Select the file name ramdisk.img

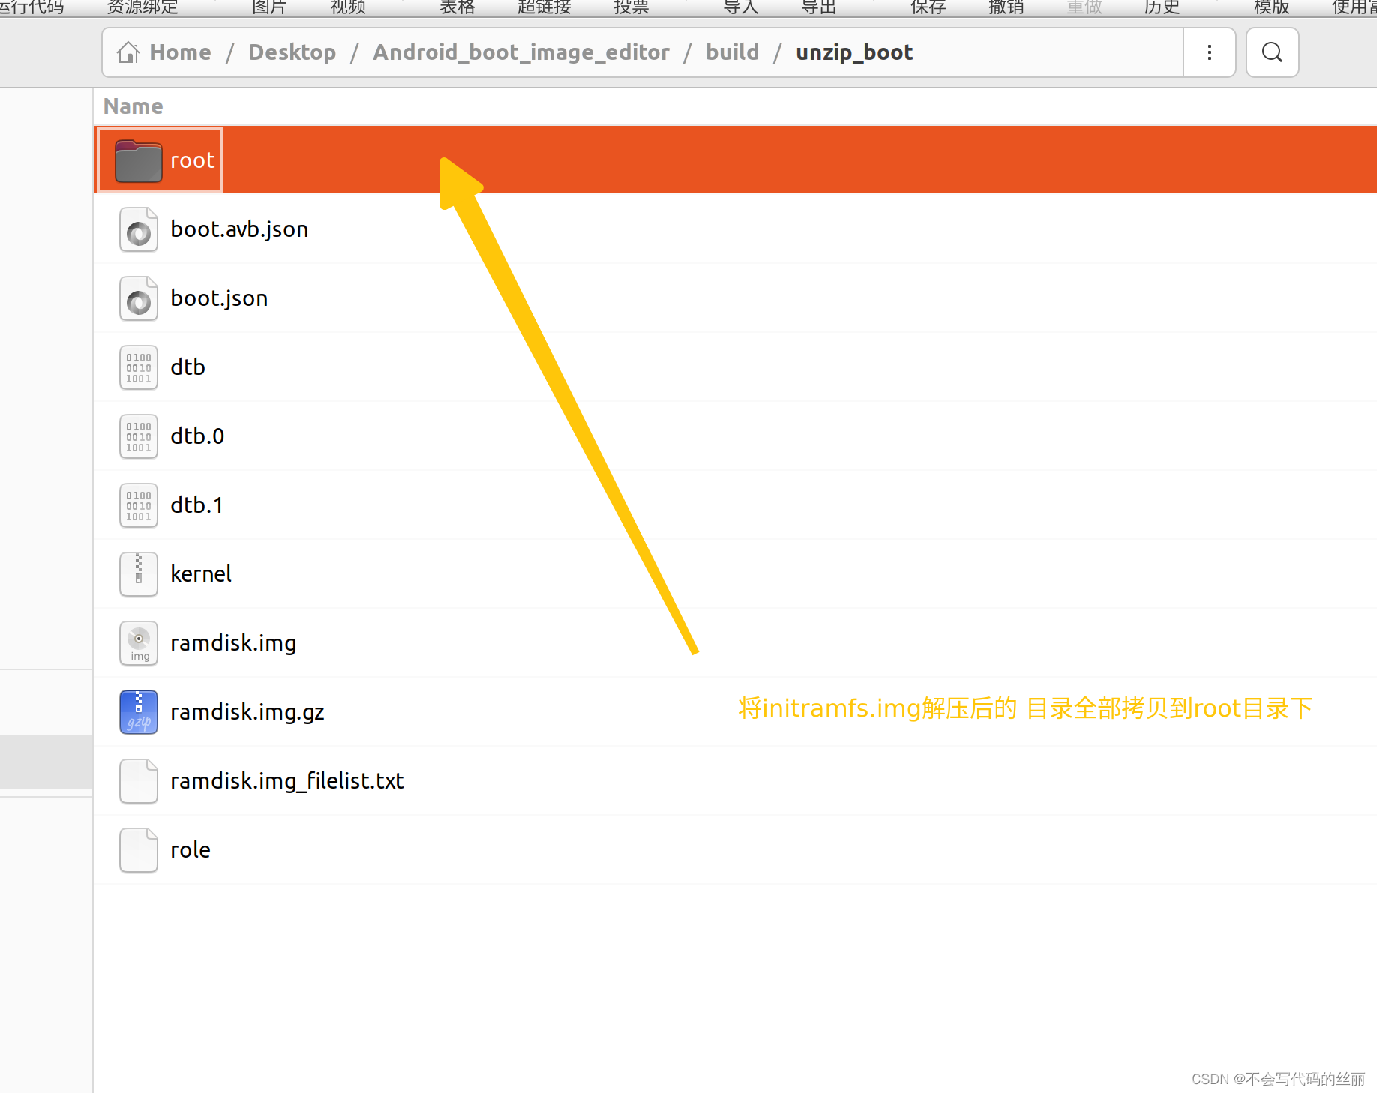[x=233, y=643]
